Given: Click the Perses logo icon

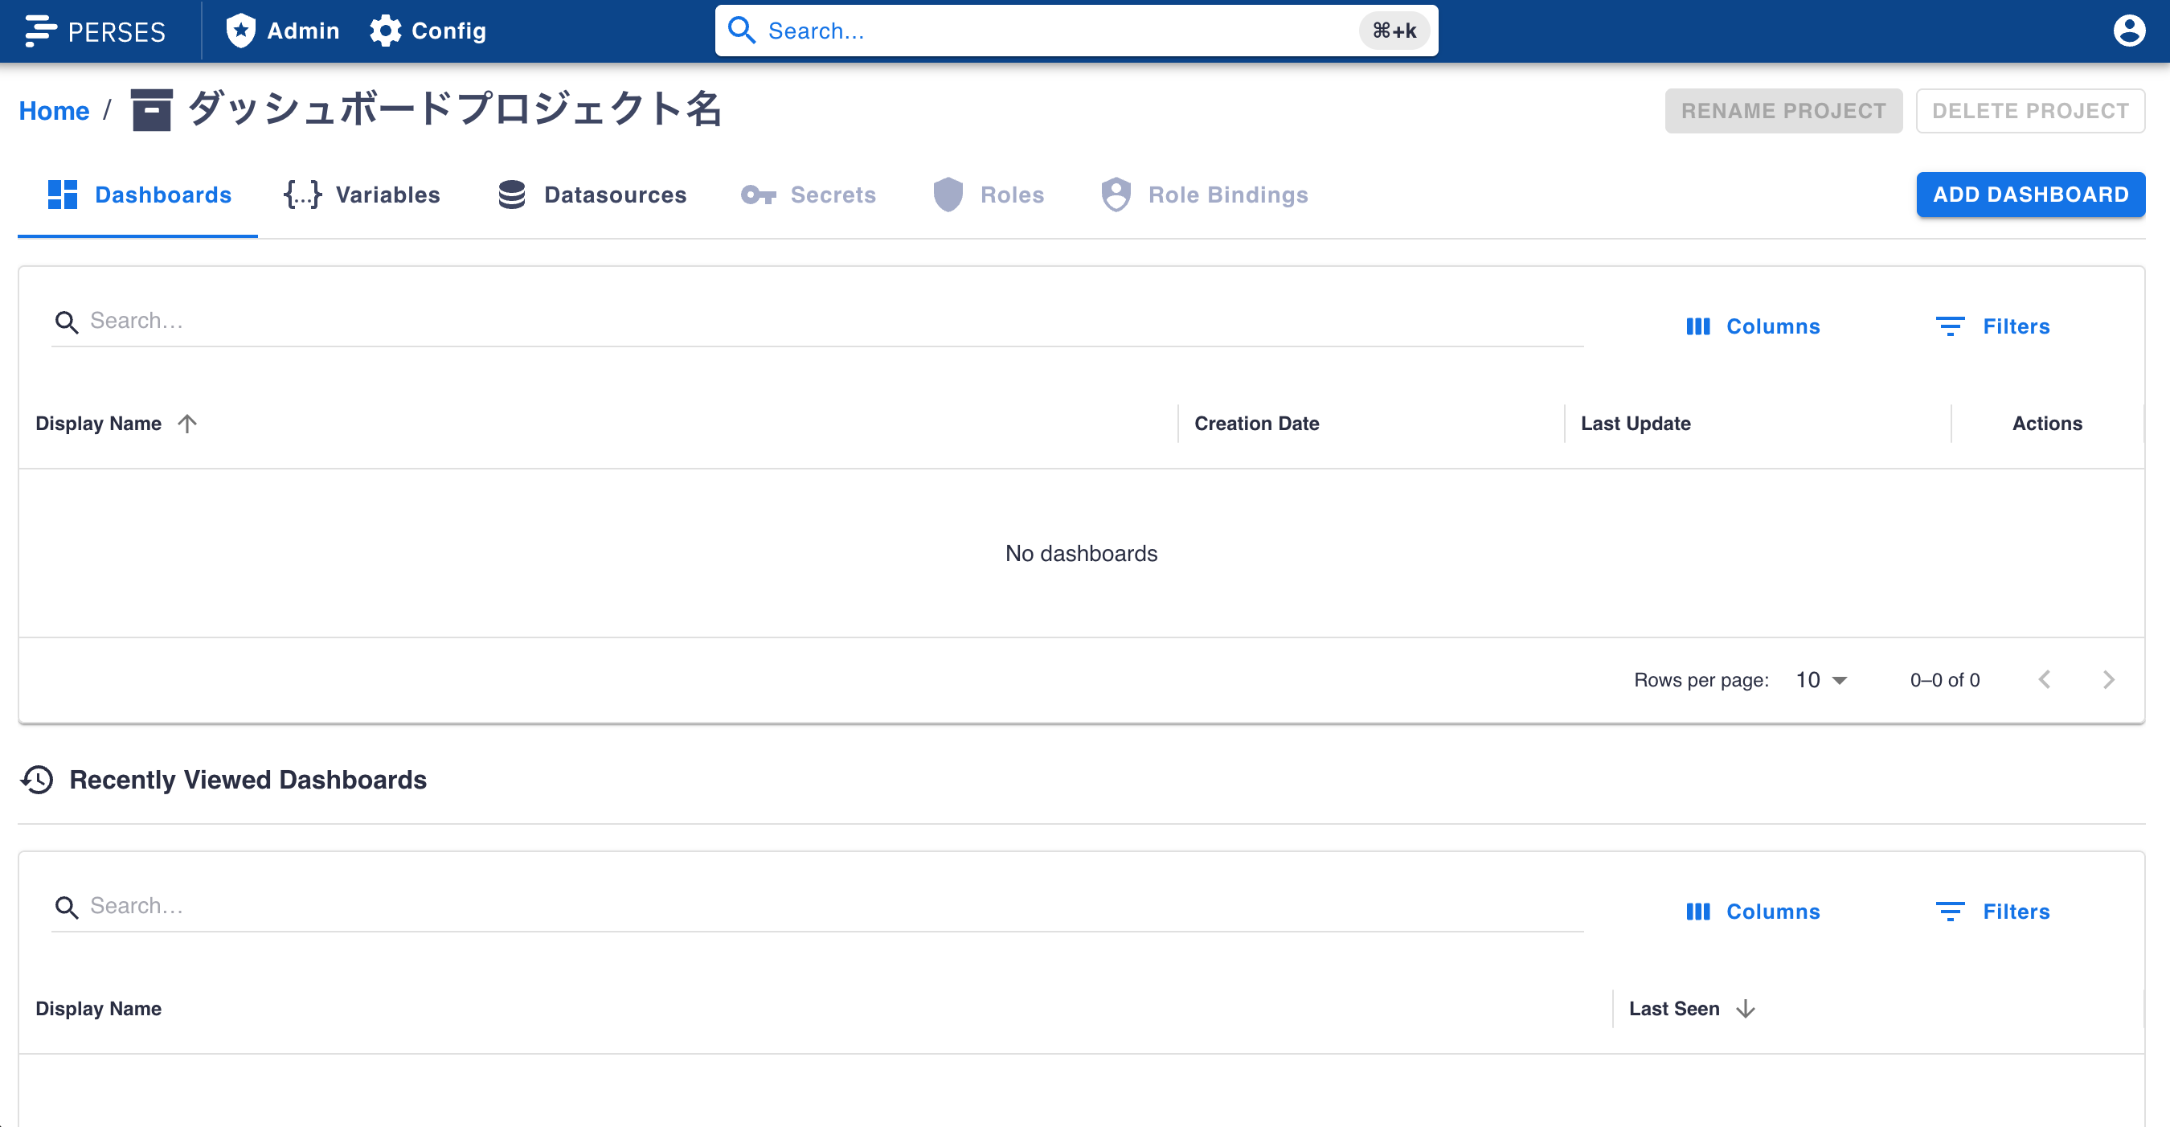Looking at the screenshot, I should coord(39,31).
